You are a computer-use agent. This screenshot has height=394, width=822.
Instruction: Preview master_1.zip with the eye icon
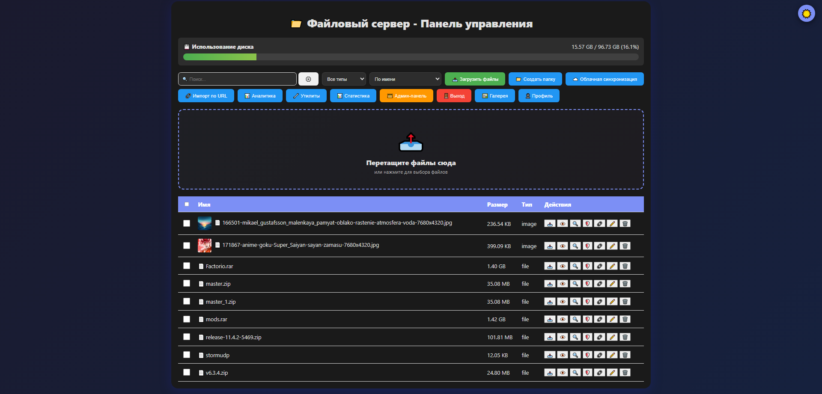pyautogui.click(x=563, y=302)
